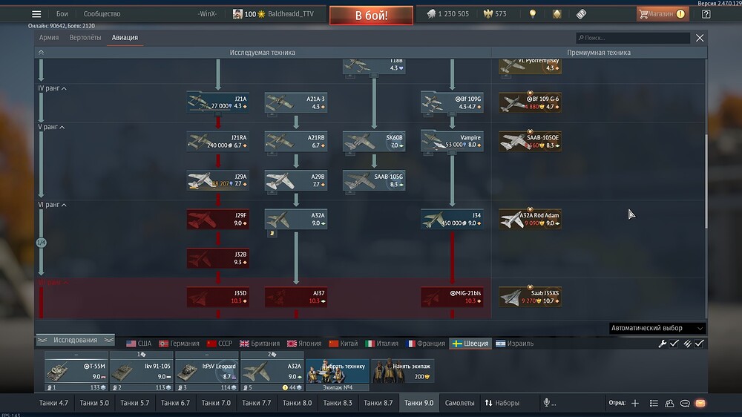
Task: Collapse IV ранг section
Action: click(52, 88)
